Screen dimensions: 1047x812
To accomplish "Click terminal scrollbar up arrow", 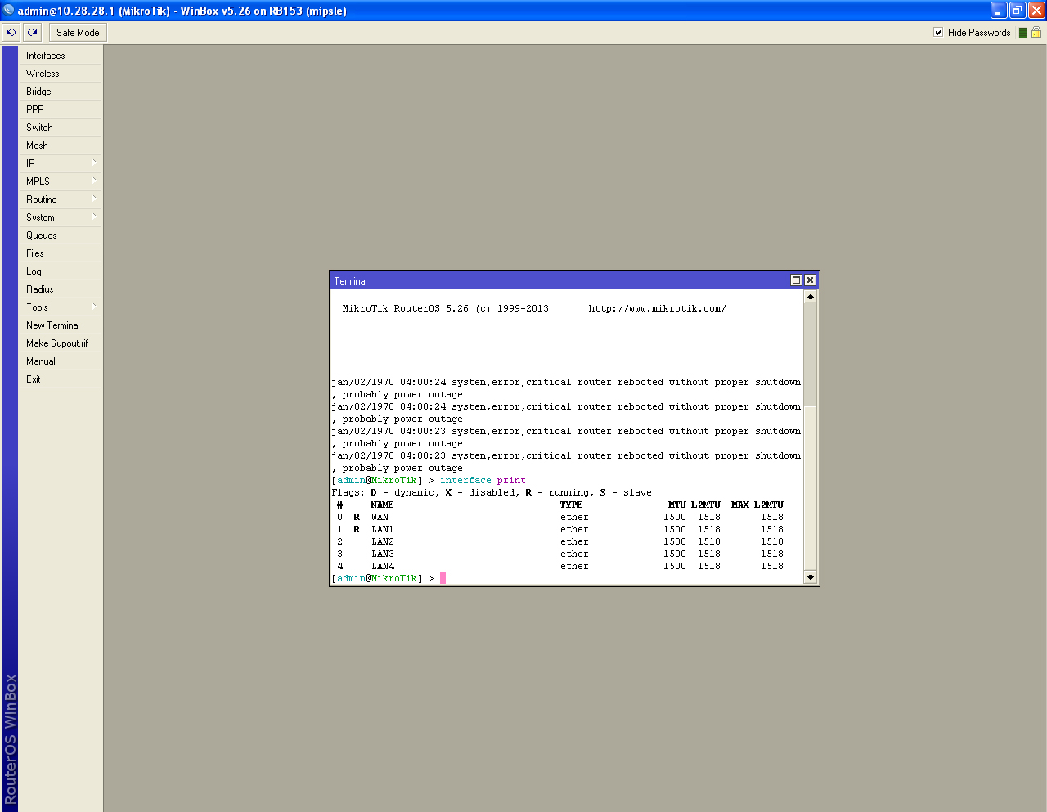I will [x=810, y=297].
